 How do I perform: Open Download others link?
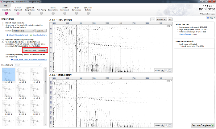[39, 35]
